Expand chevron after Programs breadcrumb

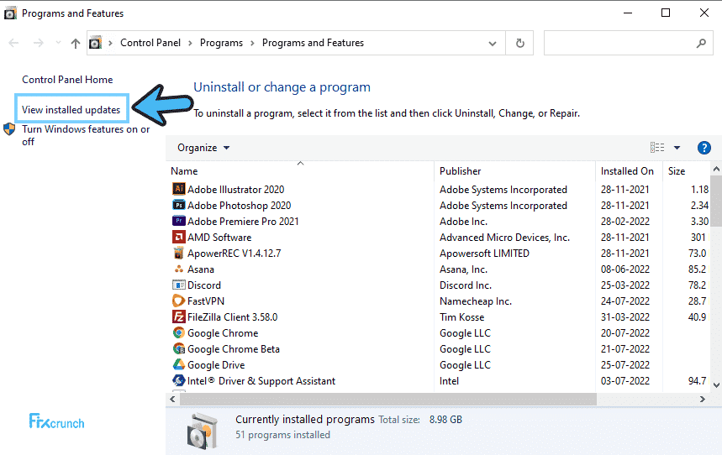(x=252, y=44)
